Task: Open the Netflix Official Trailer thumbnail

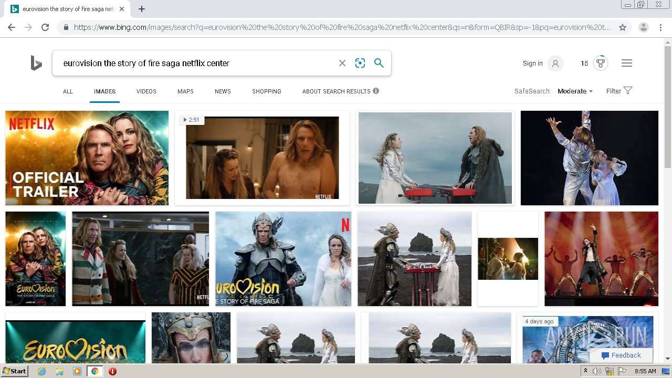Action: pos(87,158)
